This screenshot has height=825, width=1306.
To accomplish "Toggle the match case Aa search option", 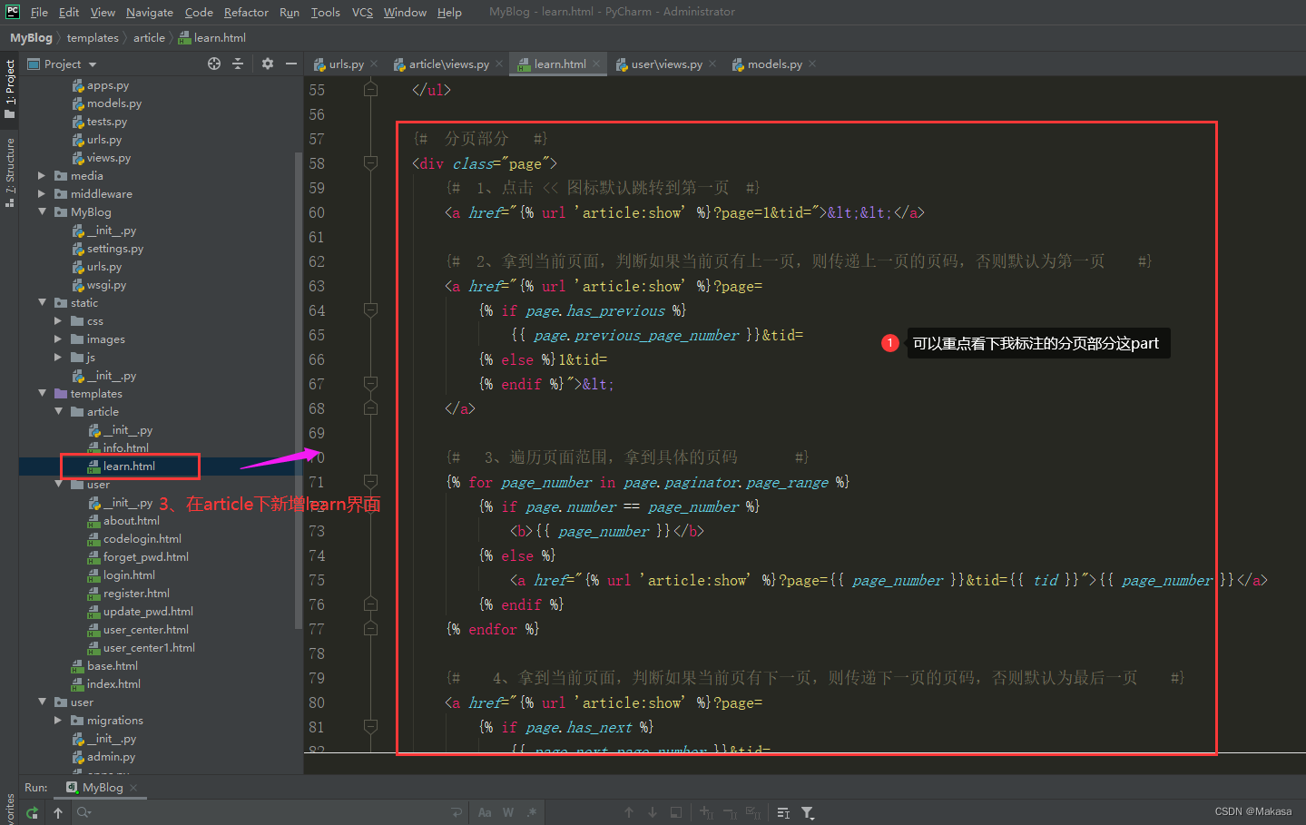I will 485,812.
